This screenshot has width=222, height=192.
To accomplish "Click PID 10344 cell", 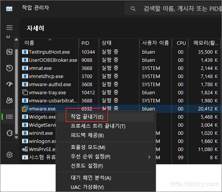I will point(88,52).
